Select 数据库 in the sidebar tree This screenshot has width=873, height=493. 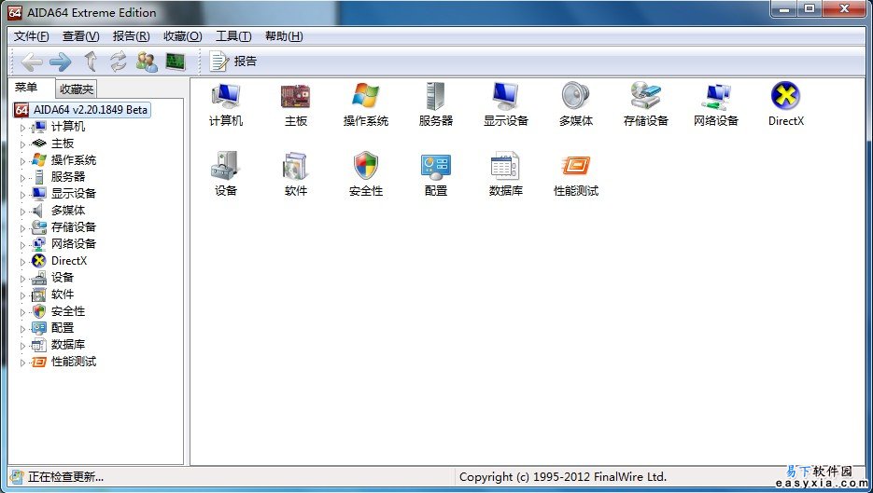[x=68, y=345]
